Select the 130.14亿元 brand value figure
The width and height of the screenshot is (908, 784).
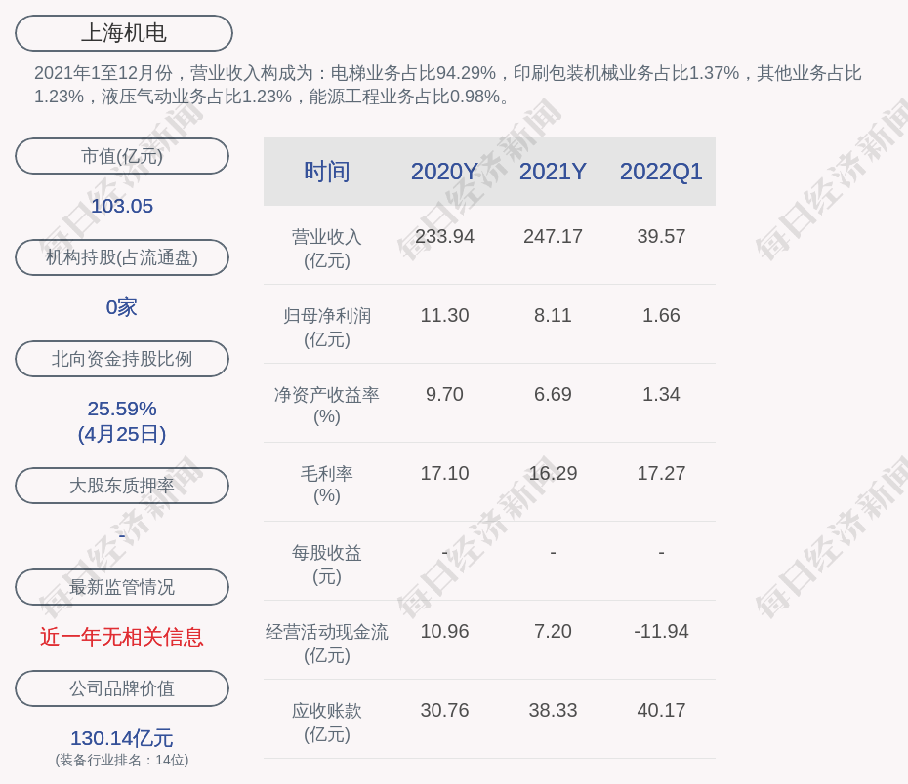coord(122,738)
